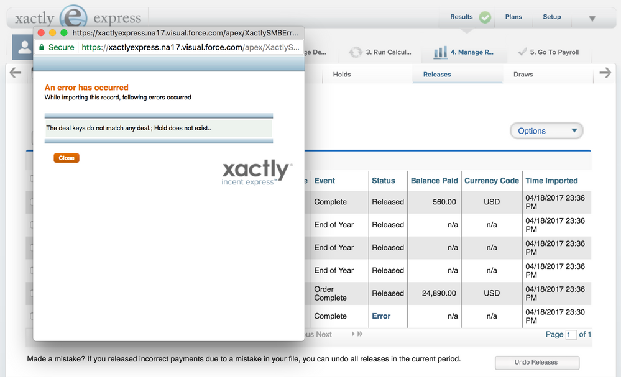This screenshot has width=621, height=377.
Task: Click the Run Calculations refresh arrows icon
Action: point(355,52)
